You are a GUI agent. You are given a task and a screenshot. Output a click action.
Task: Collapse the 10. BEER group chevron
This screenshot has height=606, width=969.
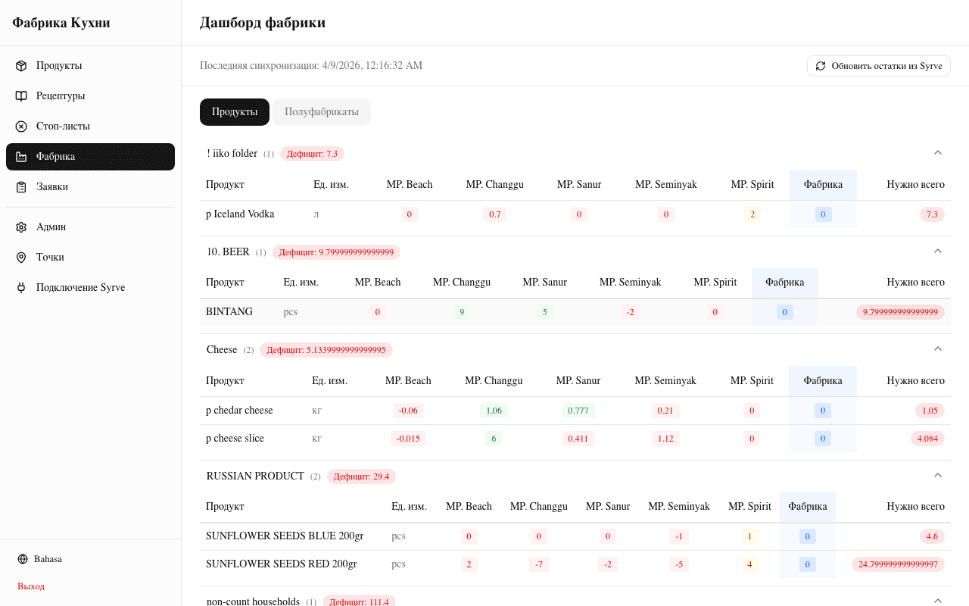point(938,251)
